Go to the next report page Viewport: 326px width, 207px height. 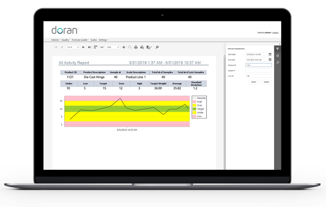(x=83, y=47)
